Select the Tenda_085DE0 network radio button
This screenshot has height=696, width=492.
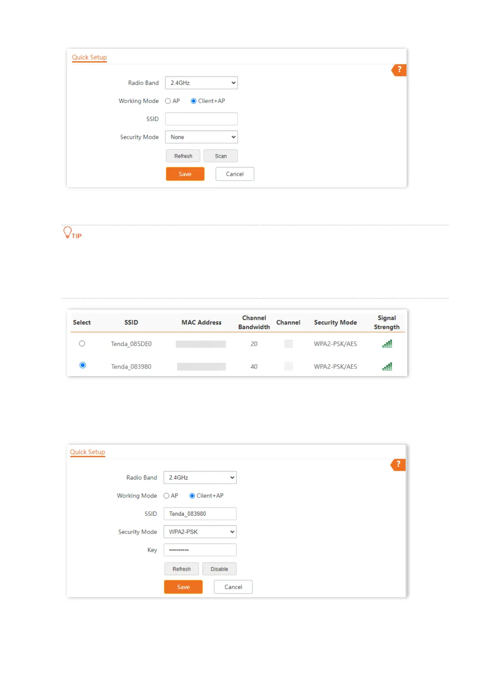[82, 344]
